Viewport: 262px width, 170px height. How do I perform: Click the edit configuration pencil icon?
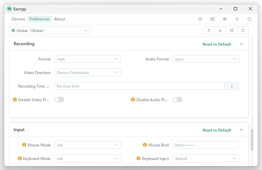coord(232,30)
